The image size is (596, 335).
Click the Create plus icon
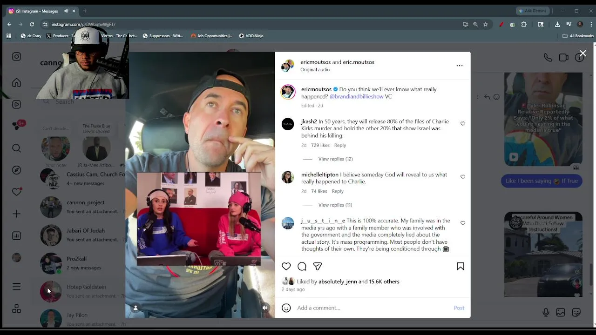pyautogui.click(x=17, y=214)
